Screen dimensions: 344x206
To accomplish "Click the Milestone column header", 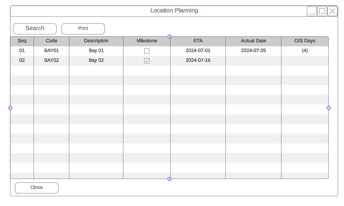I will [x=147, y=41].
